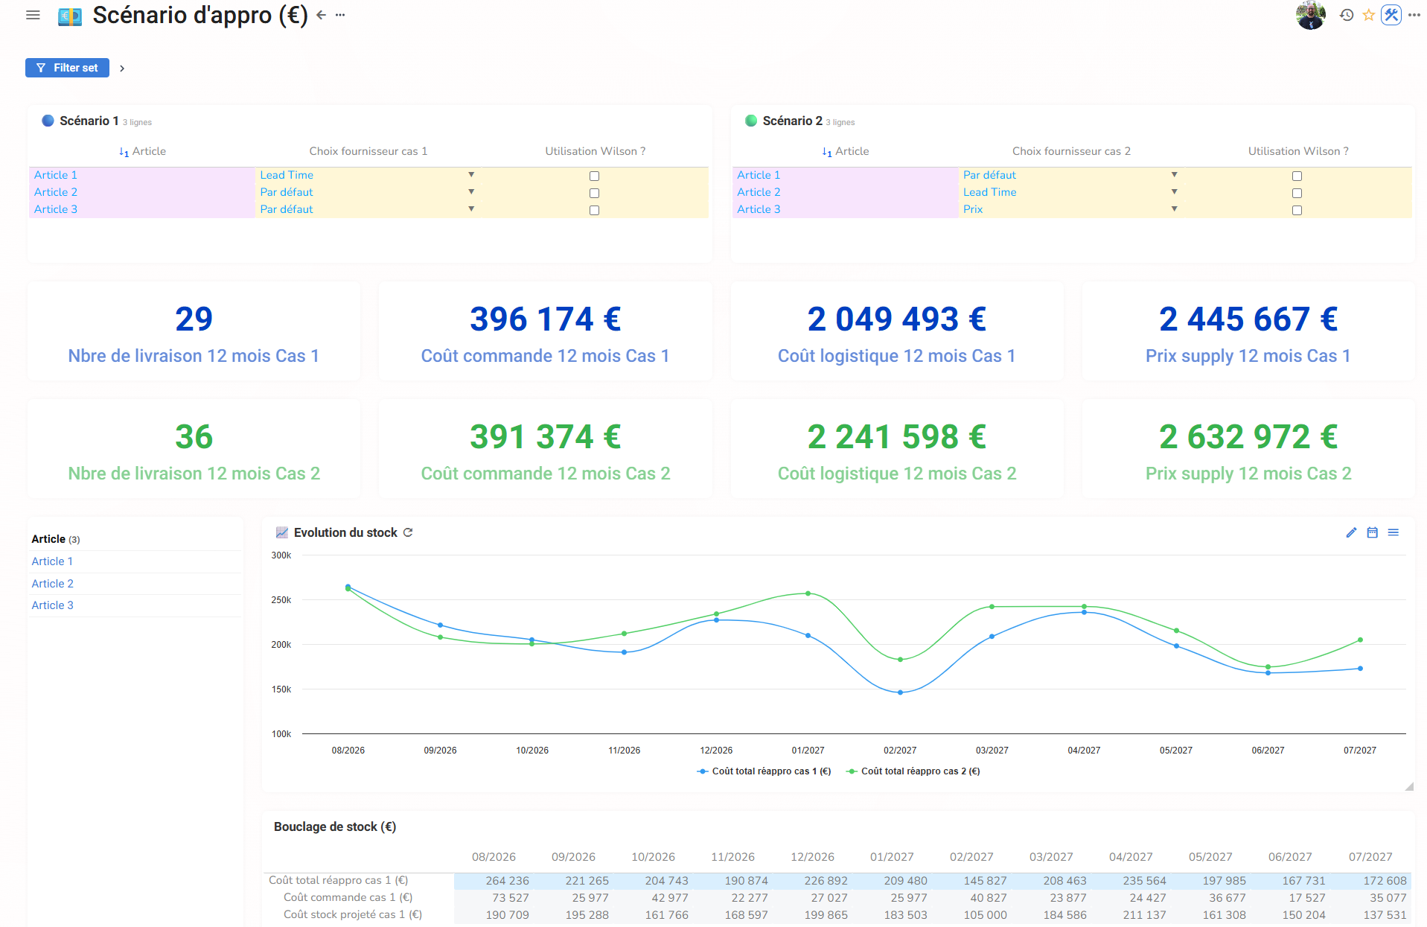Open the ellipsis menu next to the title
The image size is (1427, 927).
click(340, 15)
